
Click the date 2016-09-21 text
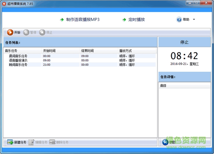coord(178,64)
